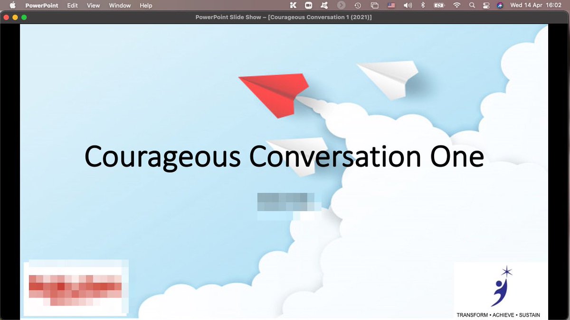
Task: Click the slide show window title text
Action: (284, 17)
